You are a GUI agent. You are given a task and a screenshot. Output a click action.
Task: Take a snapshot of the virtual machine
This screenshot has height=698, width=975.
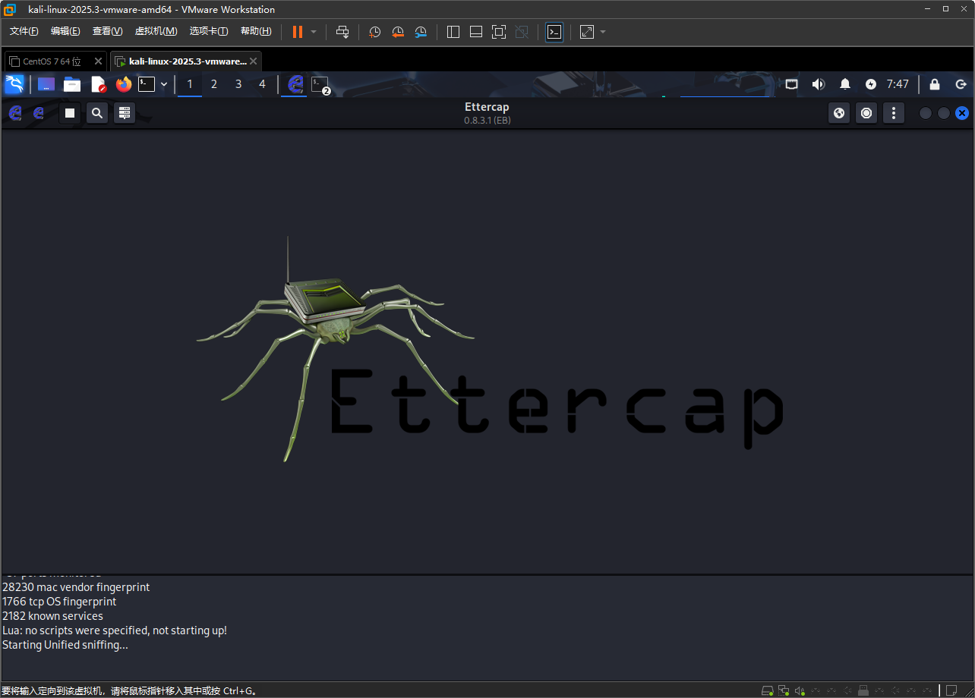tap(374, 31)
